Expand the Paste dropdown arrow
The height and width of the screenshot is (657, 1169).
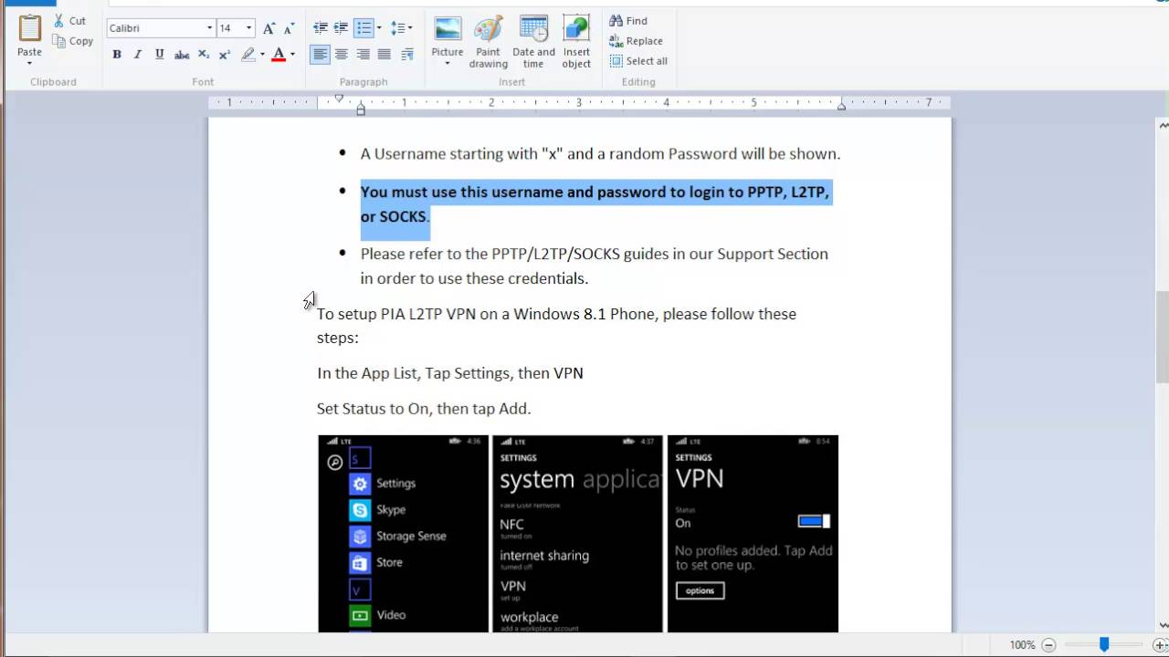click(29, 63)
